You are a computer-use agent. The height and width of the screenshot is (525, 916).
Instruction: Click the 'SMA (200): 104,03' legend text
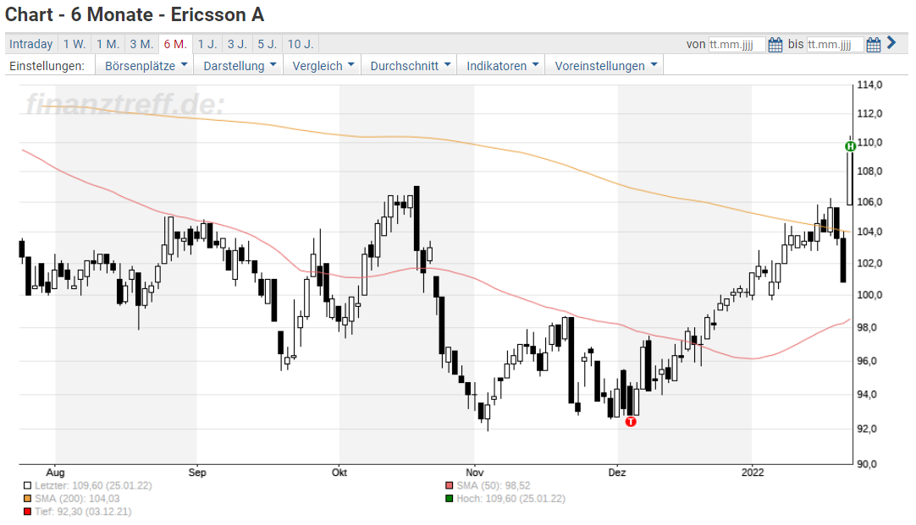(77, 499)
